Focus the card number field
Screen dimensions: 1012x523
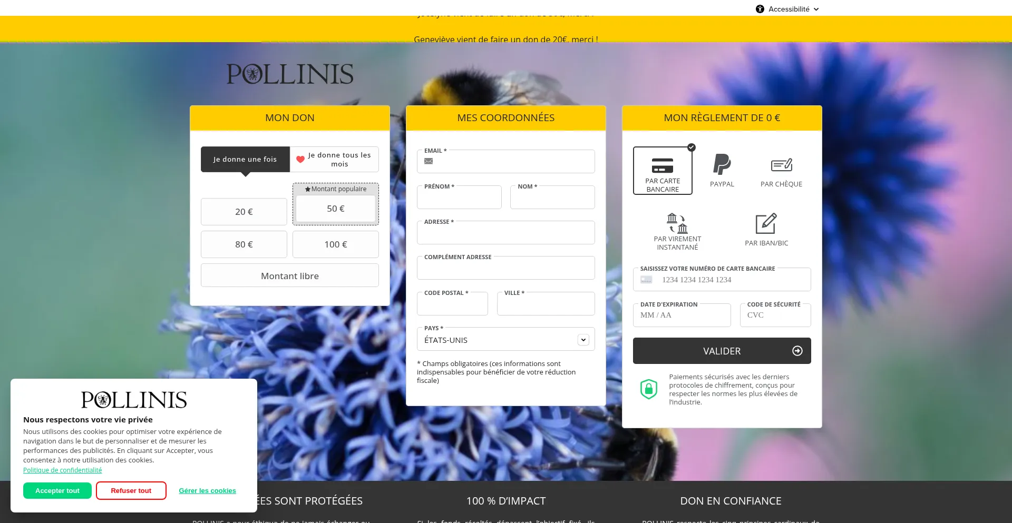pos(722,279)
